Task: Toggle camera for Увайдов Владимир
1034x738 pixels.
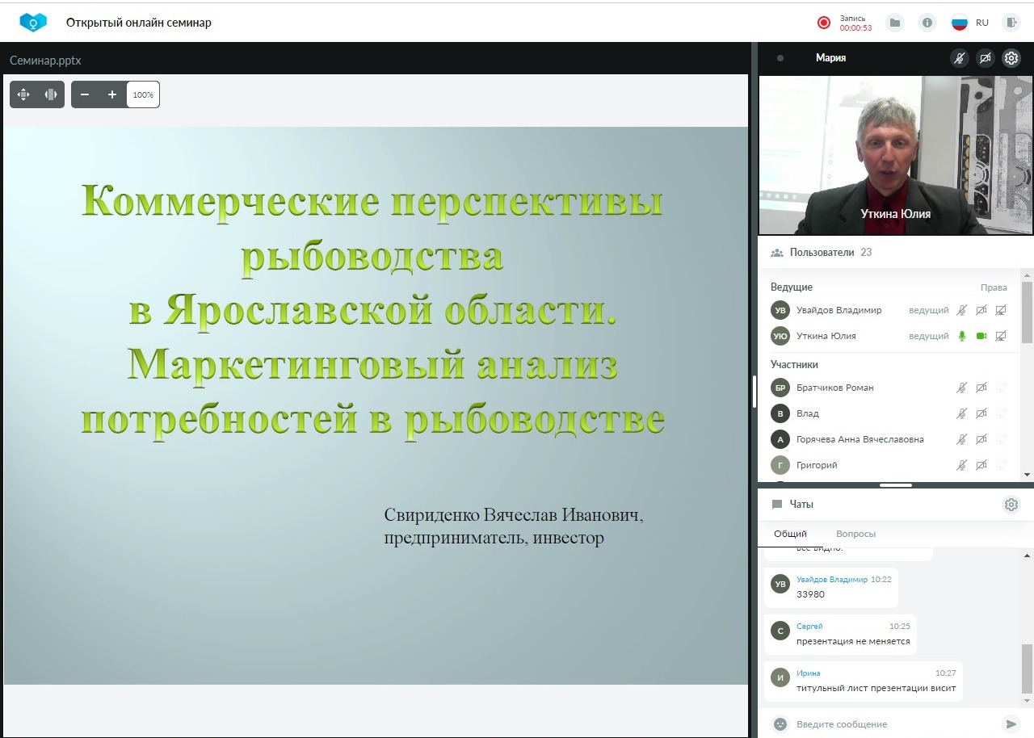Action: pyautogui.click(x=981, y=310)
